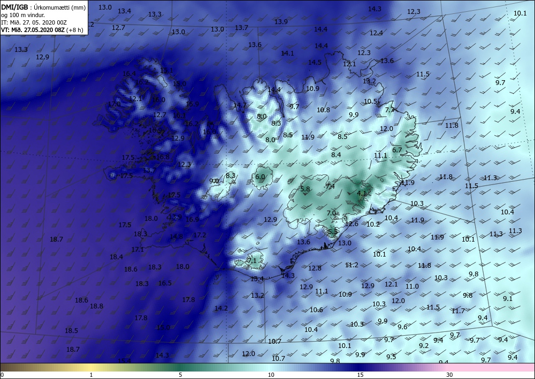Click the "og 100 m vindur." legend line

(x=23, y=15)
